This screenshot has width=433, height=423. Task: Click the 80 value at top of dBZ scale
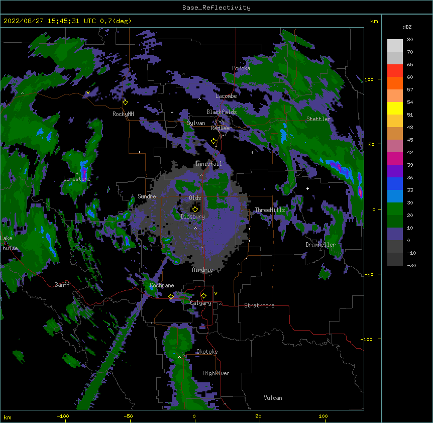pos(410,40)
